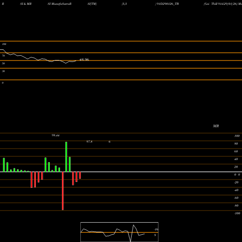Click the 40 label on MR axis
The image size is (242, 242).
(x=236, y=159)
